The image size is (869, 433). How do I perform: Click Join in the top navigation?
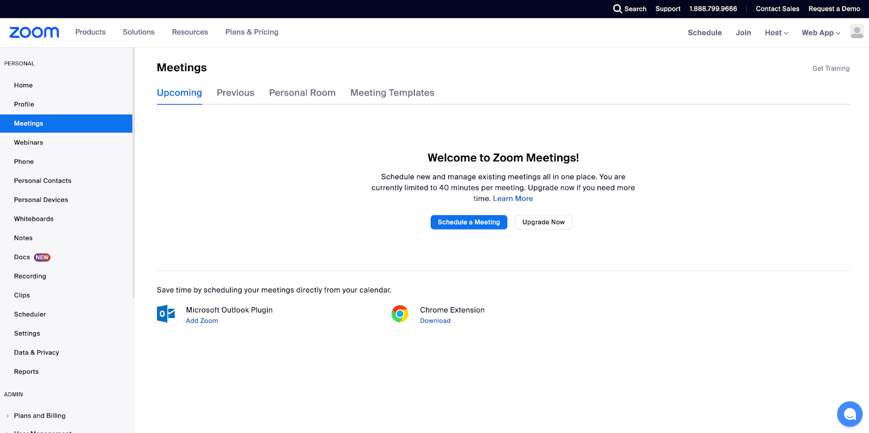[x=743, y=33]
